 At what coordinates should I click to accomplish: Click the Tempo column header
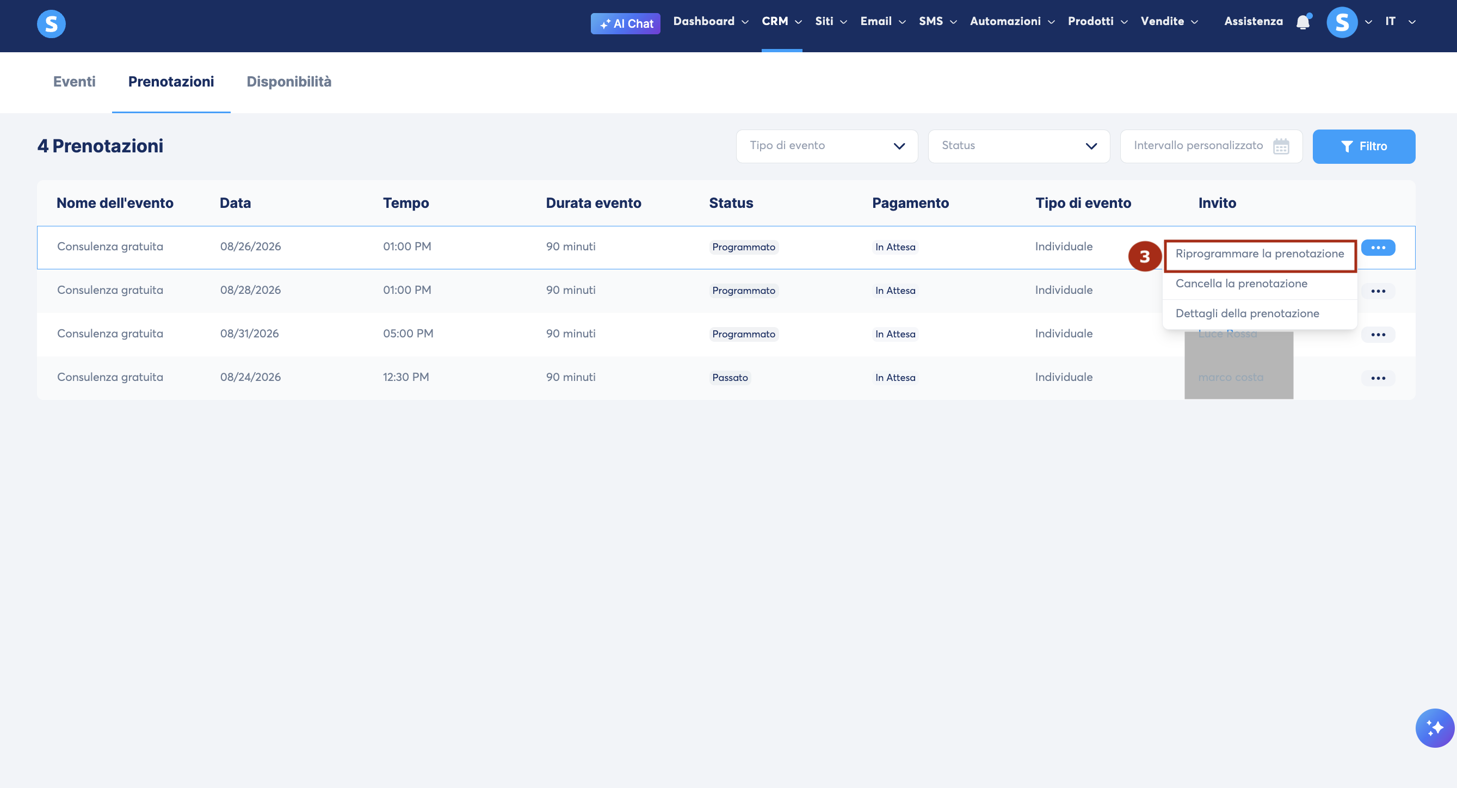pyautogui.click(x=405, y=203)
